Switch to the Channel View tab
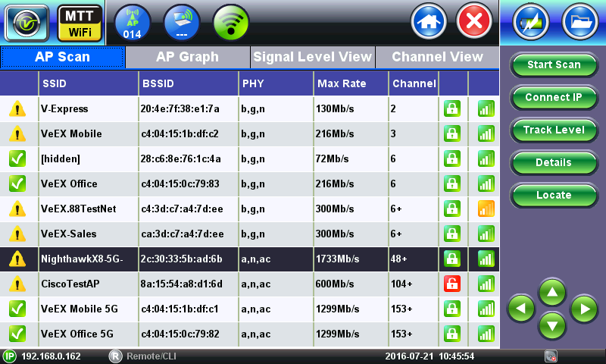The width and height of the screenshot is (606, 364). click(x=437, y=57)
